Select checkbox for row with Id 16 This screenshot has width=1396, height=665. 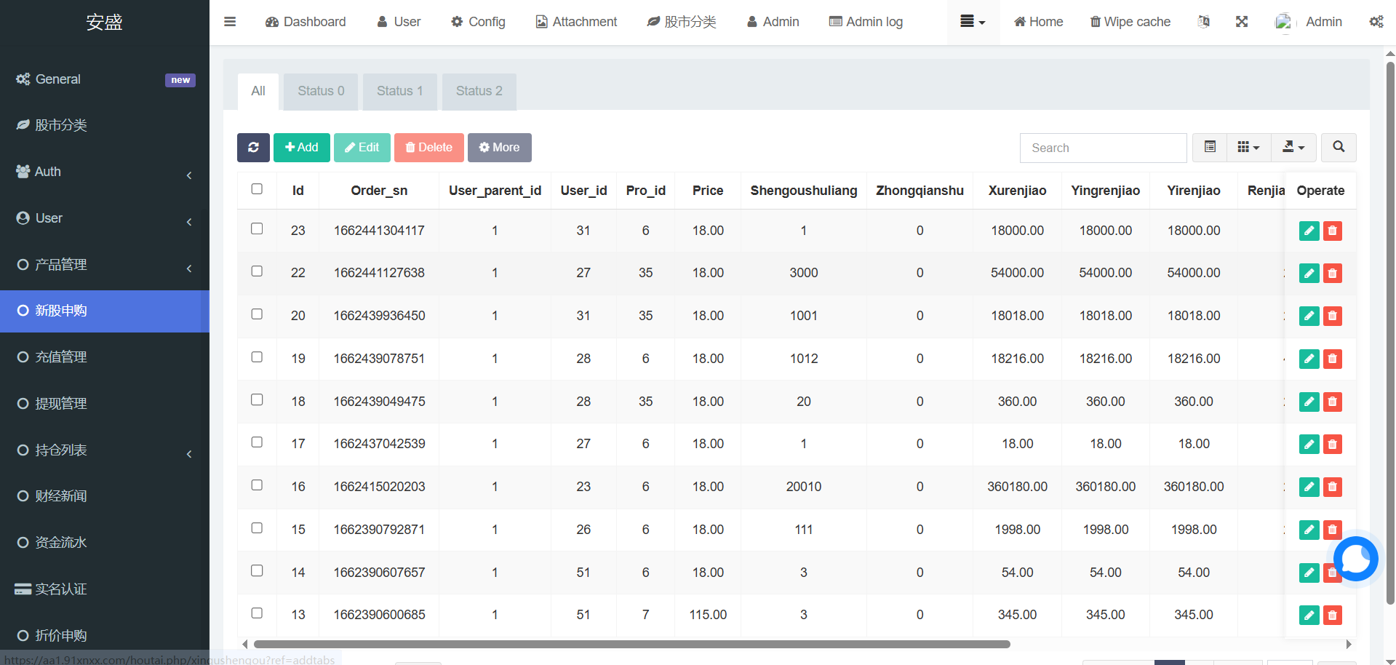click(257, 485)
